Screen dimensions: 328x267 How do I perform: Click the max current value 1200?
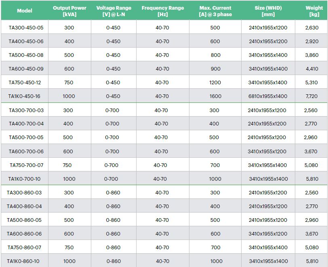click(x=215, y=83)
